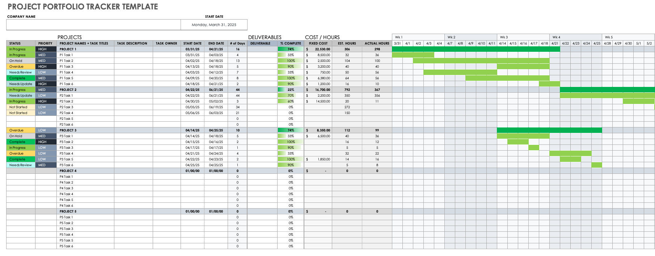
Task: Select the PRIORITY column header
Action: click(x=46, y=43)
